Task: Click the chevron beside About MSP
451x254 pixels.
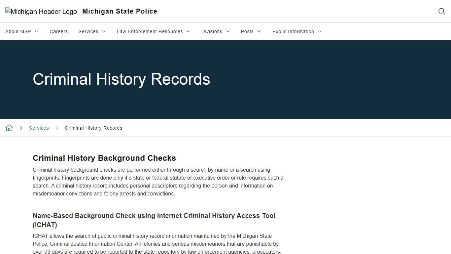Action: coord(36,31)
